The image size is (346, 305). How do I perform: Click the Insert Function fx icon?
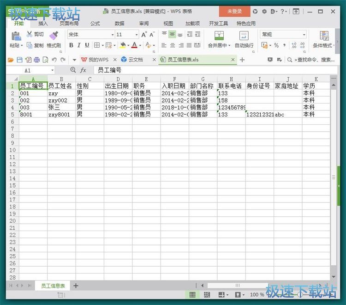point(83,70)
